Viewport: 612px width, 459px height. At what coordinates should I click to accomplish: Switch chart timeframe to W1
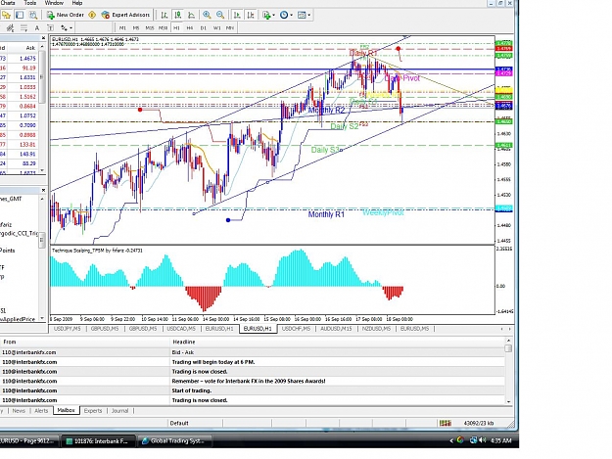pyautogui.click(x=217, y=27)
